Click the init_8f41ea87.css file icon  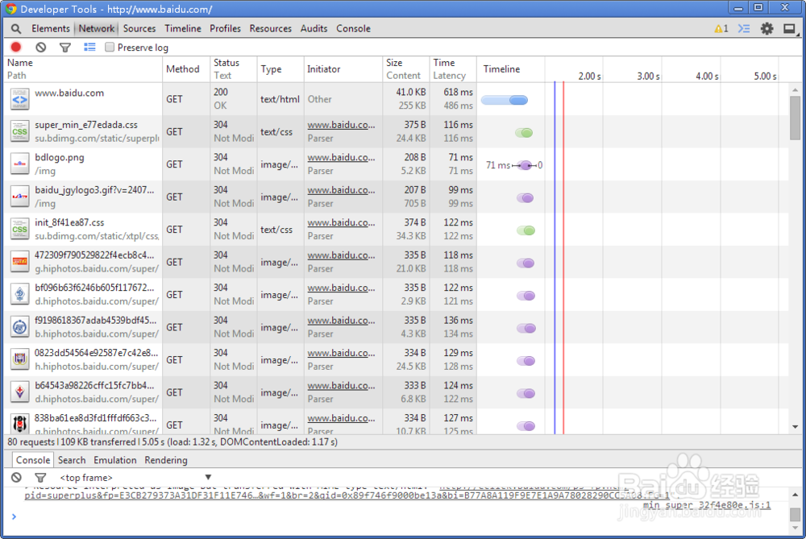click(x=19, y=230)
